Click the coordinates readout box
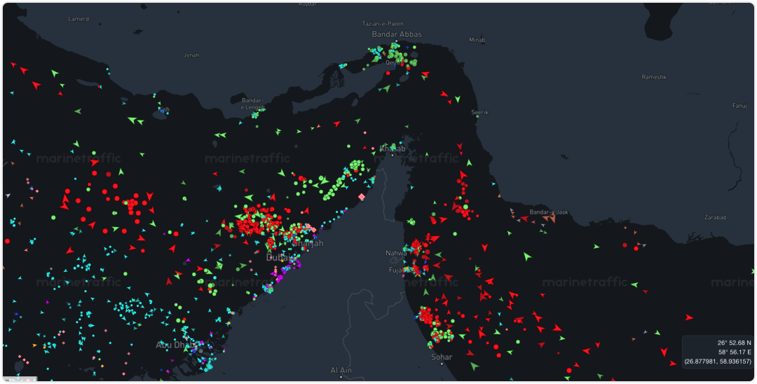 coord(716,352)
